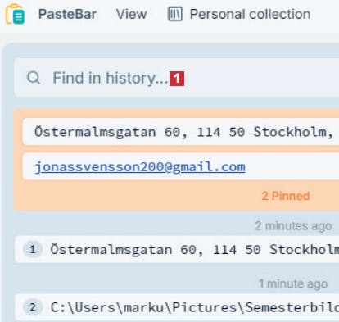
Task: Click the 1 minute ago timestamp
Action: tap(293, 283)
